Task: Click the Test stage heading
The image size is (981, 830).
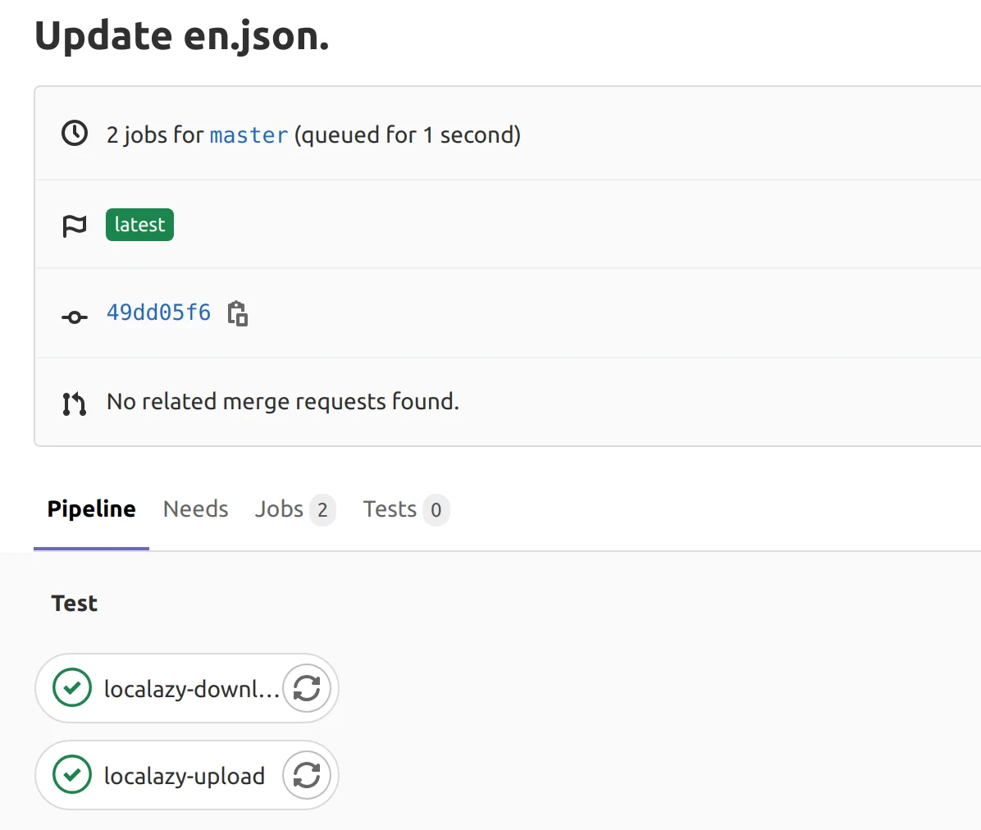Action: point(74,604)
